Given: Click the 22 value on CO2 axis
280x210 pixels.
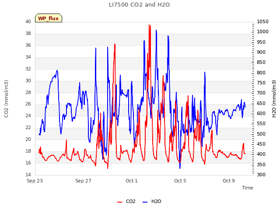Looking at the screenshot, I should [28, 127].
